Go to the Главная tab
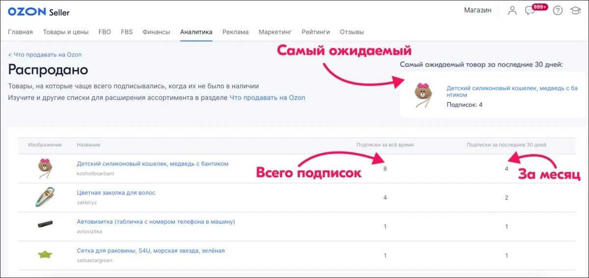589x278 pixels. pyautogui.click(x=21, y=32)
